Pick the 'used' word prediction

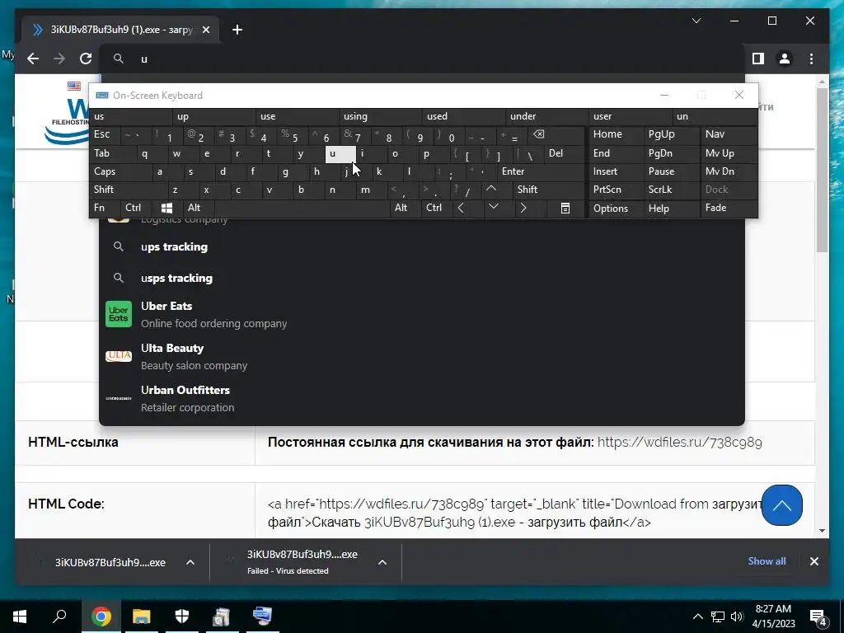point(465,116)
